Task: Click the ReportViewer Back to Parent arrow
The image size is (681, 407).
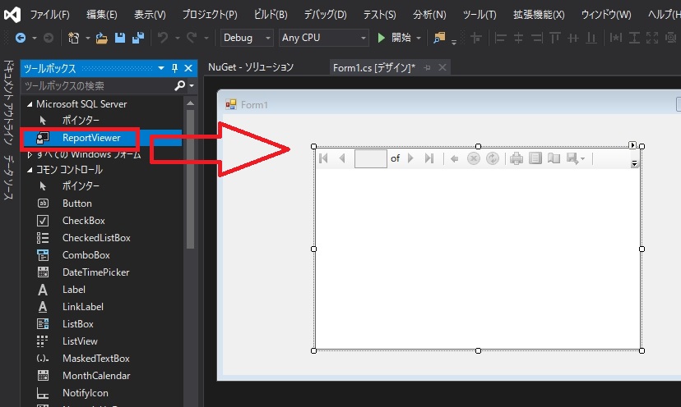Action: [x=454, y=158]
